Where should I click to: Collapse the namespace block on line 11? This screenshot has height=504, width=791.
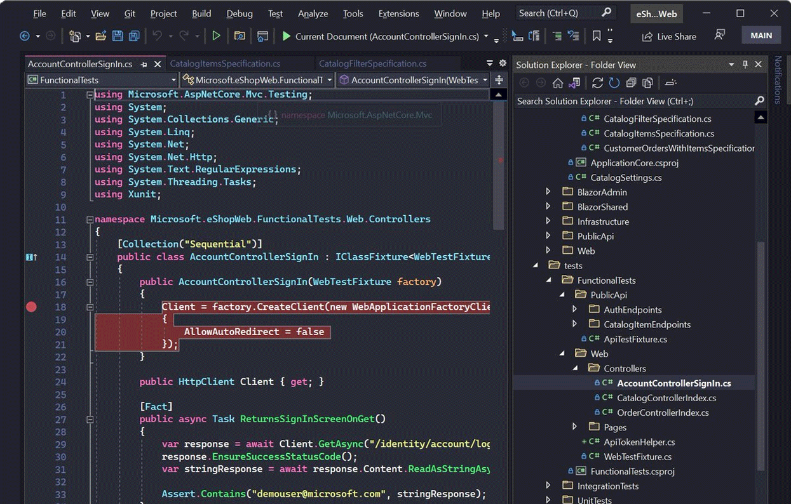click(90, 220)
